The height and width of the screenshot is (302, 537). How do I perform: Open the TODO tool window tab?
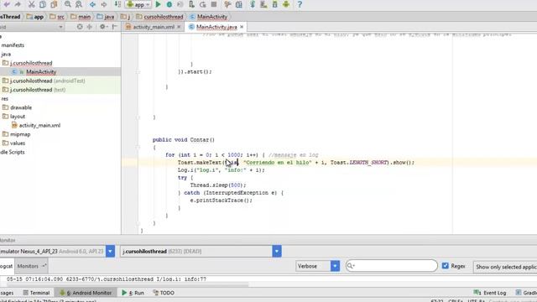(164, 293)
